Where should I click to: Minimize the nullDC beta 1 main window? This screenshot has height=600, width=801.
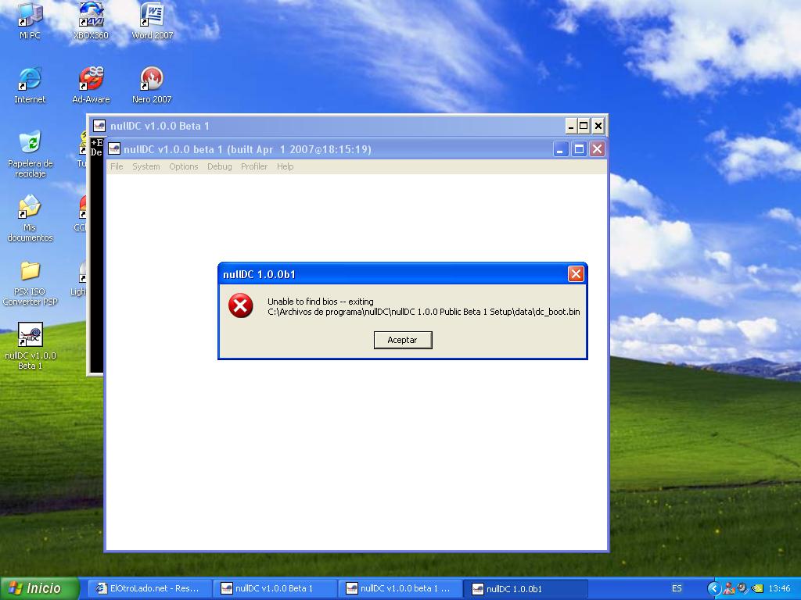(x=561, y=149)
